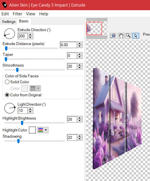Image resolution: width=150 pixels, height=181 pixels.
Task: Decrease the Shadowing value stepper
Action: [x=79, y=139]
